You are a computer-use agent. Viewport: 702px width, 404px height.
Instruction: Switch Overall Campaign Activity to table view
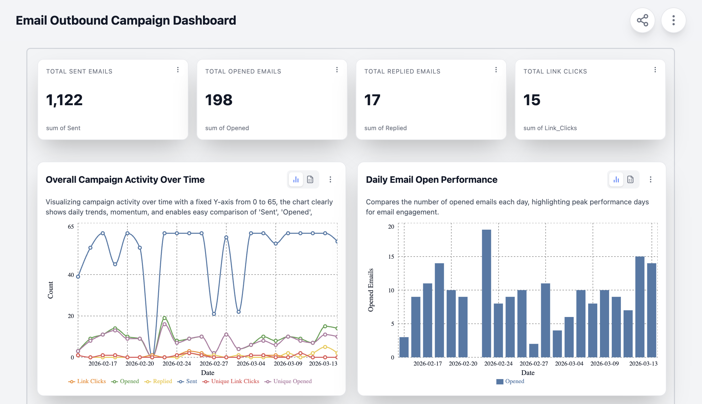310,179
